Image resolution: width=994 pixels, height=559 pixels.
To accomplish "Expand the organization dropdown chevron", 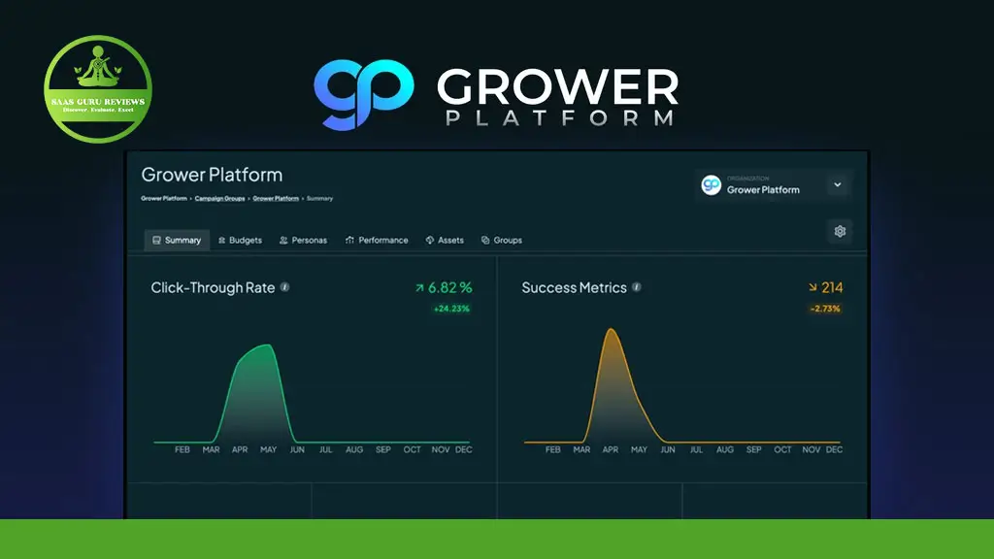I will 838,185.
